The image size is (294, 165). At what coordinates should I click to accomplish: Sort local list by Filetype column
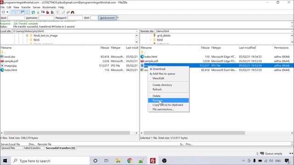tap(115, 48)
